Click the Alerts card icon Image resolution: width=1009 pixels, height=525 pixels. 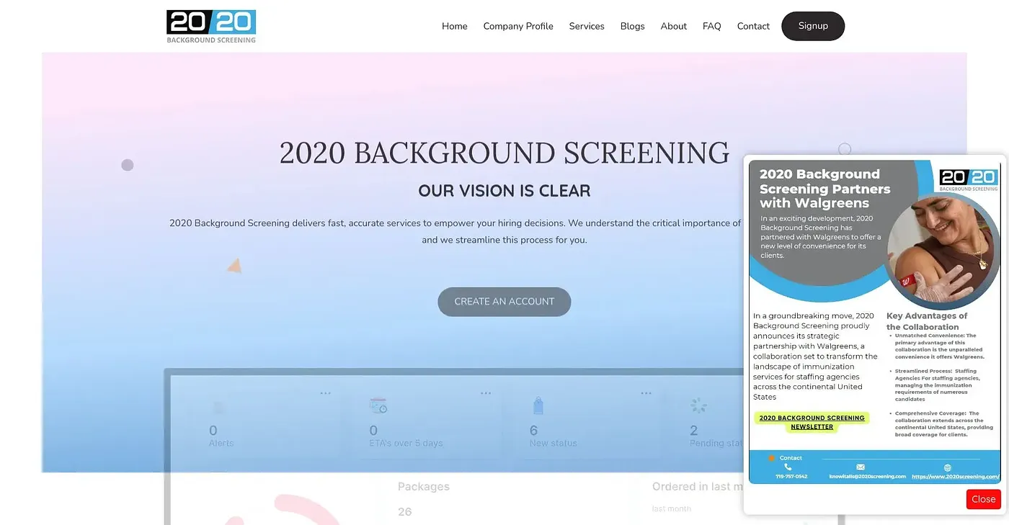click(218, 408)
